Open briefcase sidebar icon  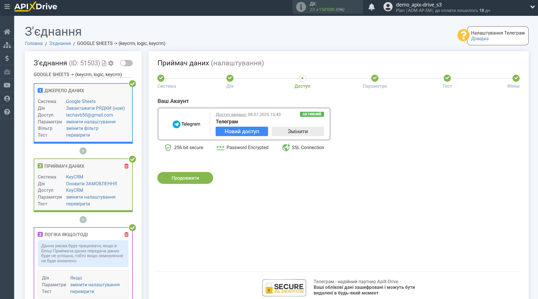[x=7, y=72]
